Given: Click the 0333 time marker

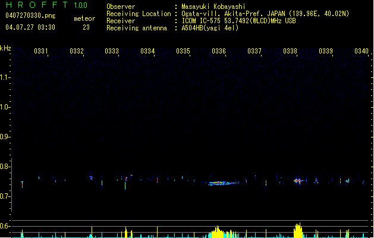Looking at the screenshot, I should (112, 51).
